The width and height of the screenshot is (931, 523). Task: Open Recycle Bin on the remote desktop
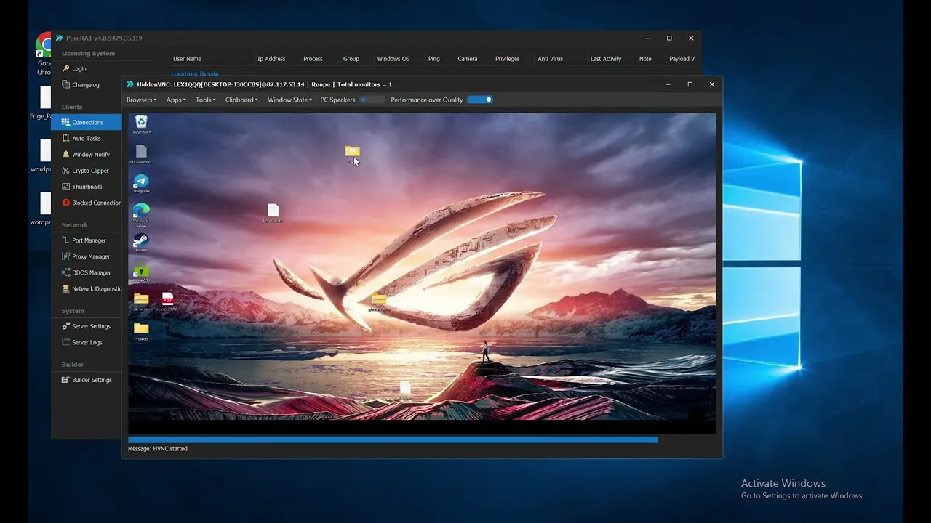[x=141, y=122]
